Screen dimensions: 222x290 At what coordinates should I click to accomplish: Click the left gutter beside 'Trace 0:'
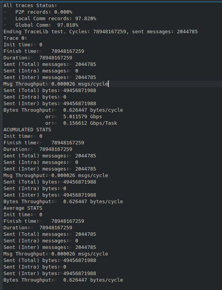pos(1,38)
